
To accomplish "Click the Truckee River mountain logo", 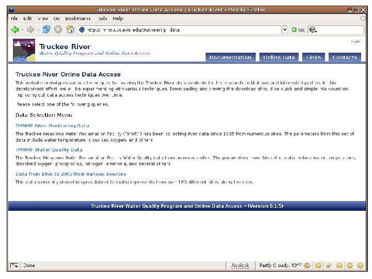I will tap(24, 50).
